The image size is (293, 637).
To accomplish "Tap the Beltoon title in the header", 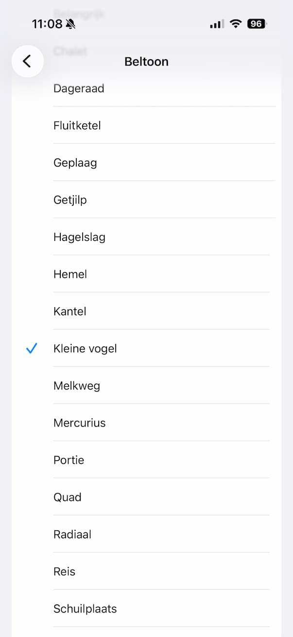I will pos(146,61).
